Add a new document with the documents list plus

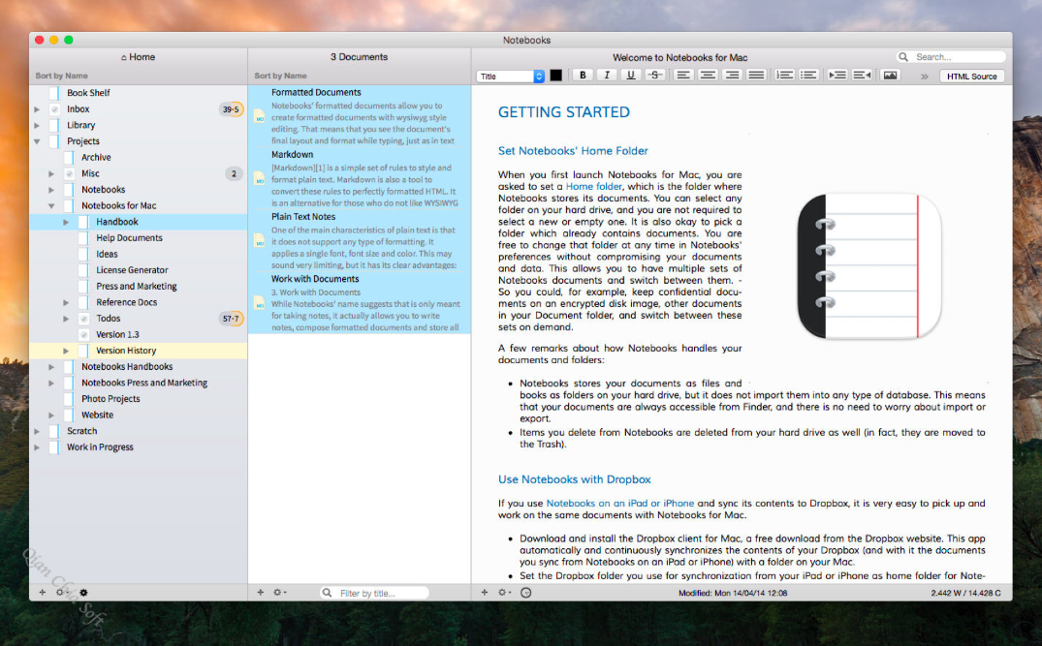(261, 592)
